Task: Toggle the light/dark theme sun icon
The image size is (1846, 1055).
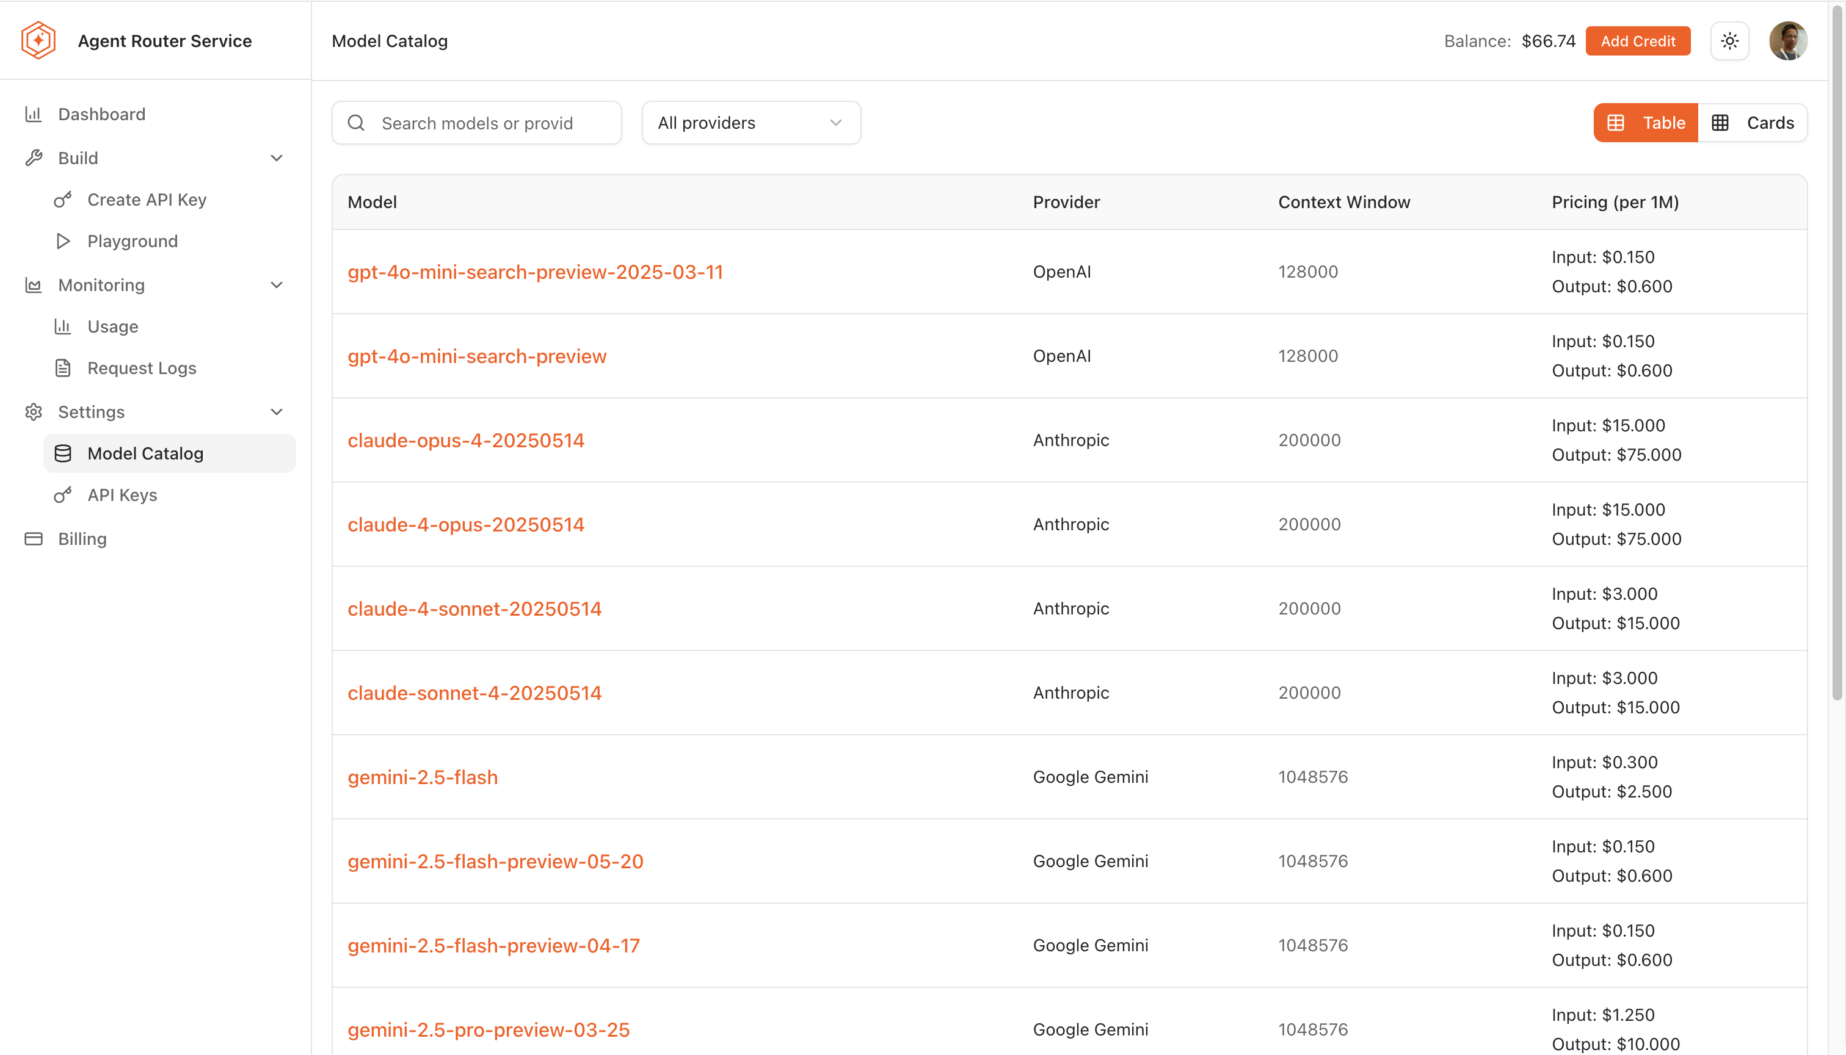Action: tap(1729, 41)
